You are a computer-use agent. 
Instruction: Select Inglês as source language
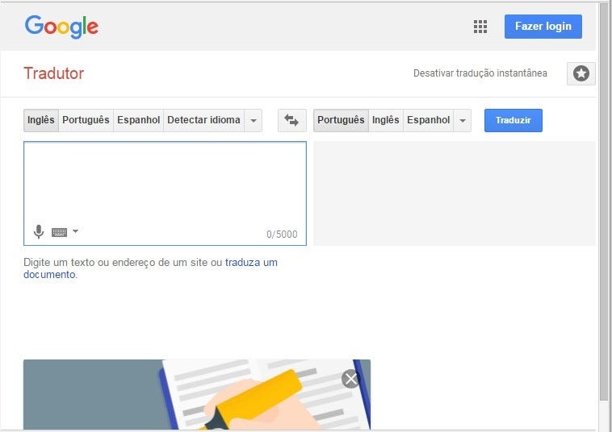41,120
